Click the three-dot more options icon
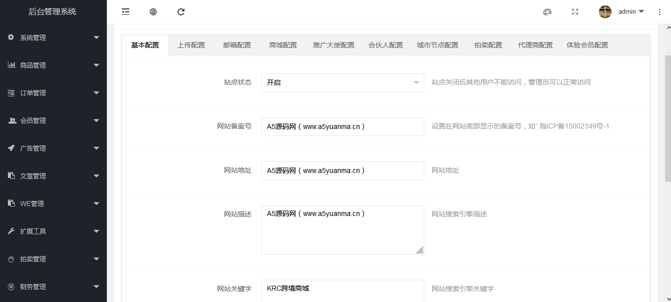Image resolution: width=671 pixels, height=302 pixels. point(660,12)
